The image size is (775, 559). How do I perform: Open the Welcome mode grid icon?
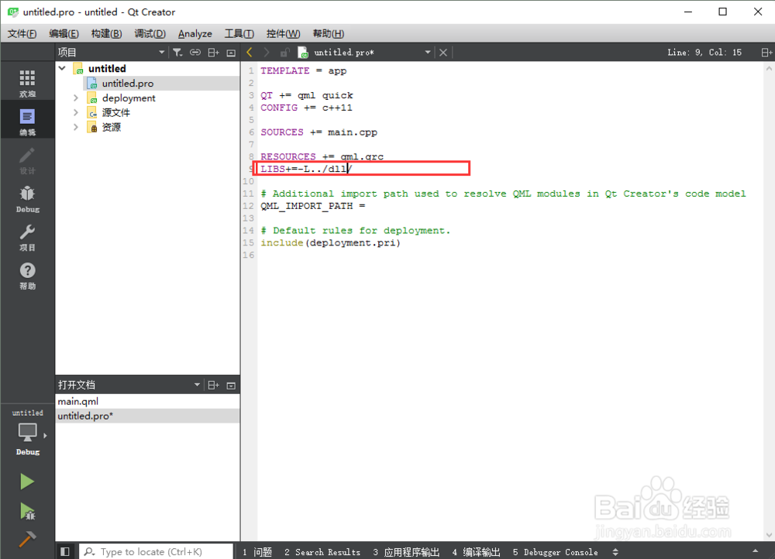click(x=27, y=83)
